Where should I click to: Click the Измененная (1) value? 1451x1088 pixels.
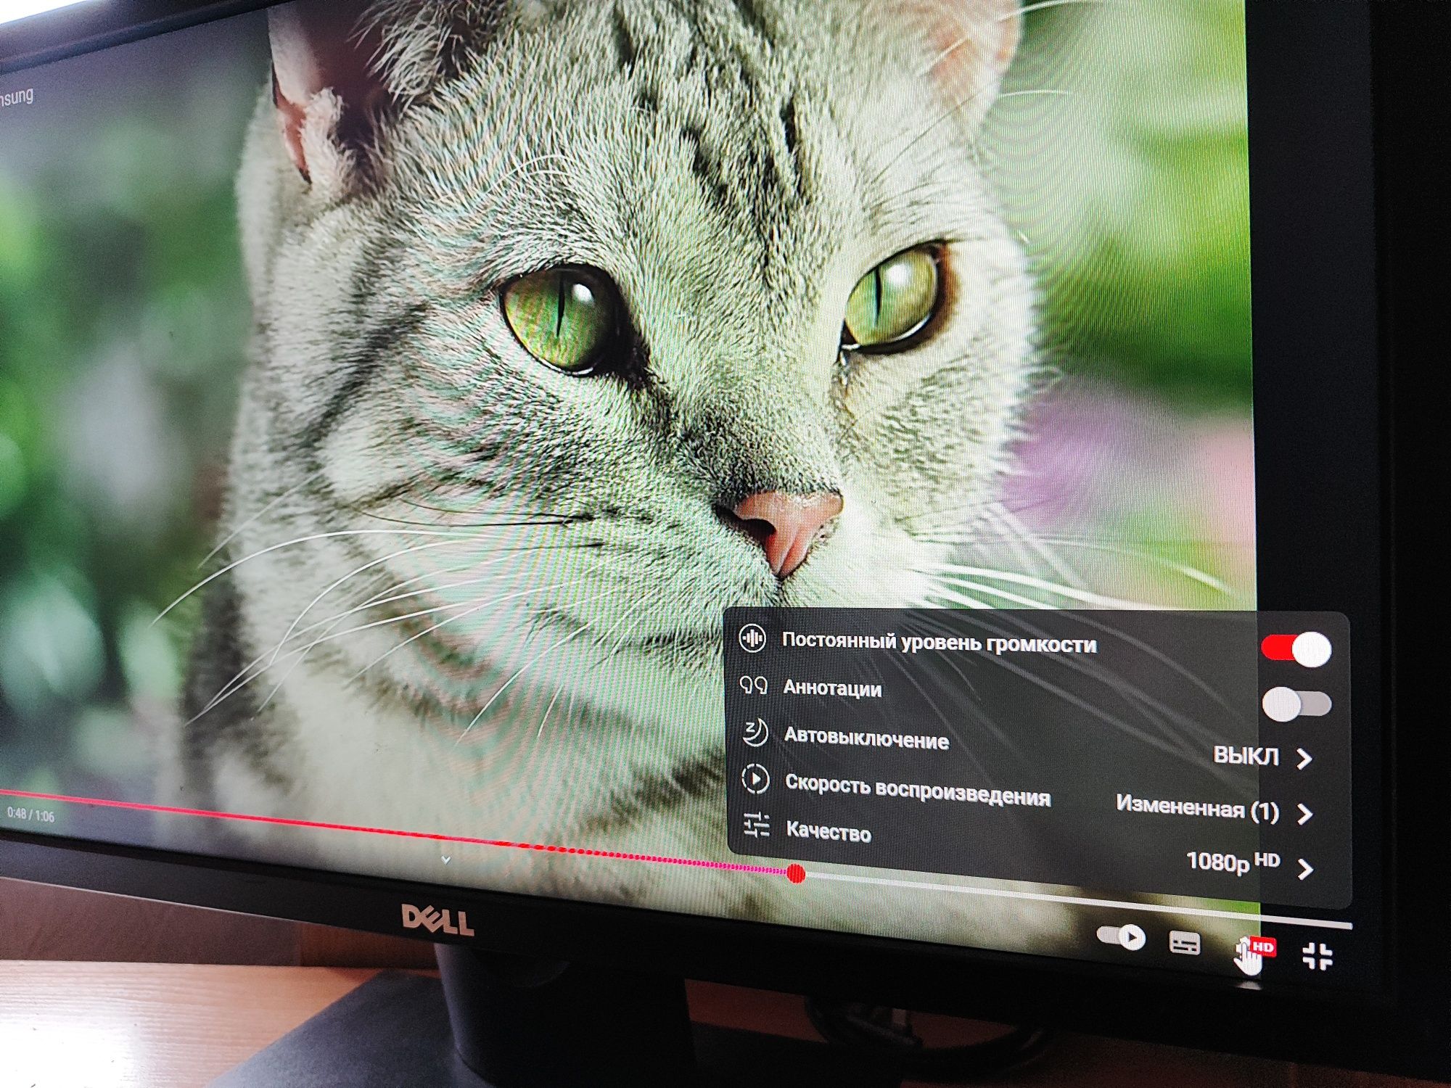tap(1197, 807)
